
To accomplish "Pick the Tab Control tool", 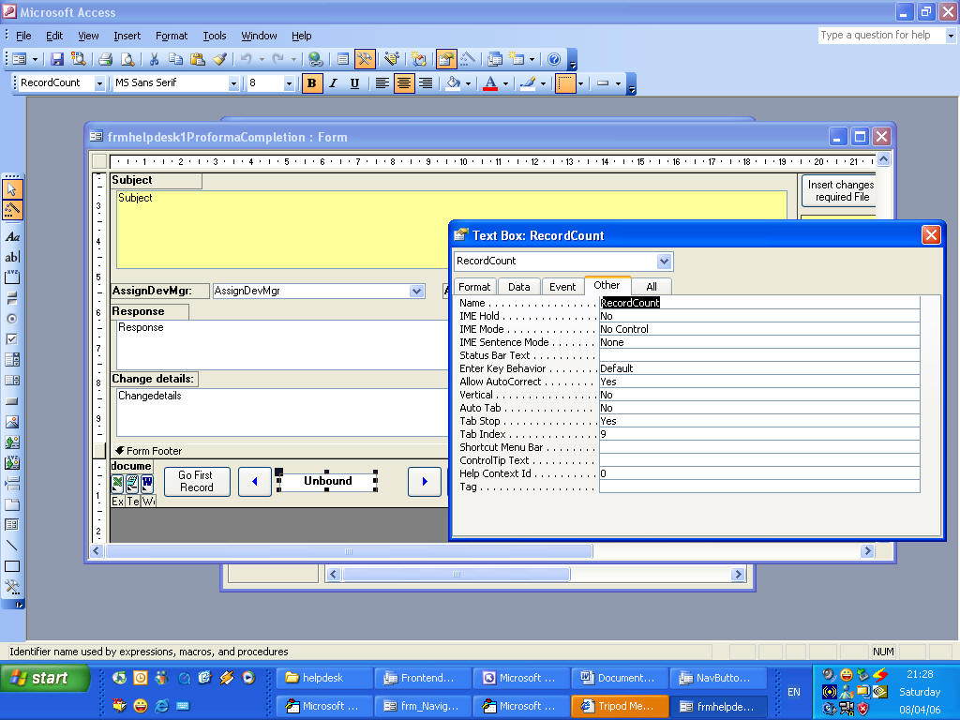I will click(x=12, y=504).
